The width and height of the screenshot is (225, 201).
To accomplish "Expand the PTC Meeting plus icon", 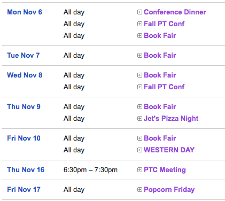I will 139,170.
